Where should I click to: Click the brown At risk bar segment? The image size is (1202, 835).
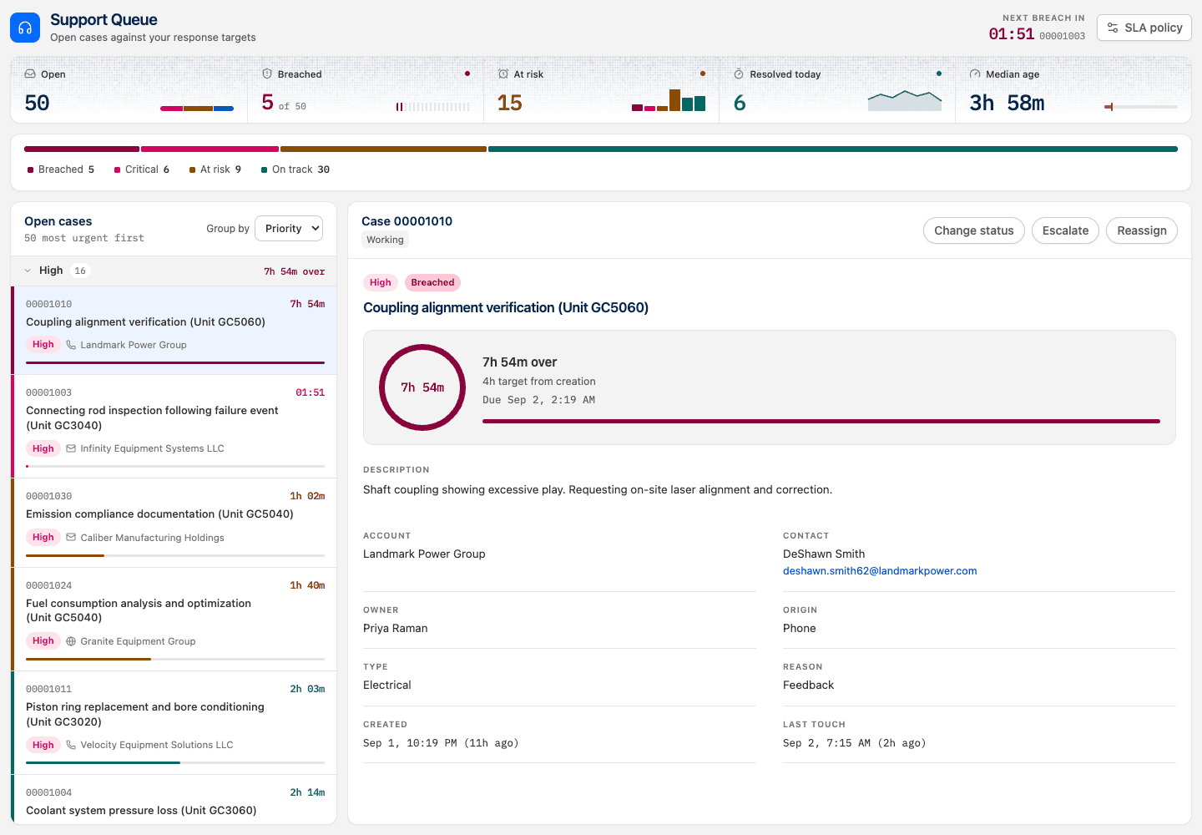[x=383, y=149]
